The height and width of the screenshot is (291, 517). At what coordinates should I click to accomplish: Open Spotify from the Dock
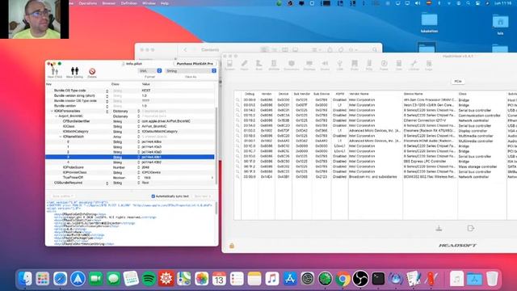point(149,279)
